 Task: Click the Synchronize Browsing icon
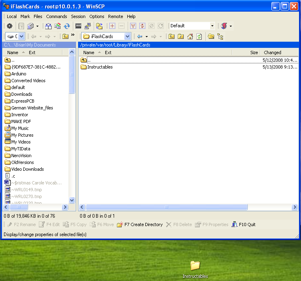pyautogui.click(x=99, y=26)
